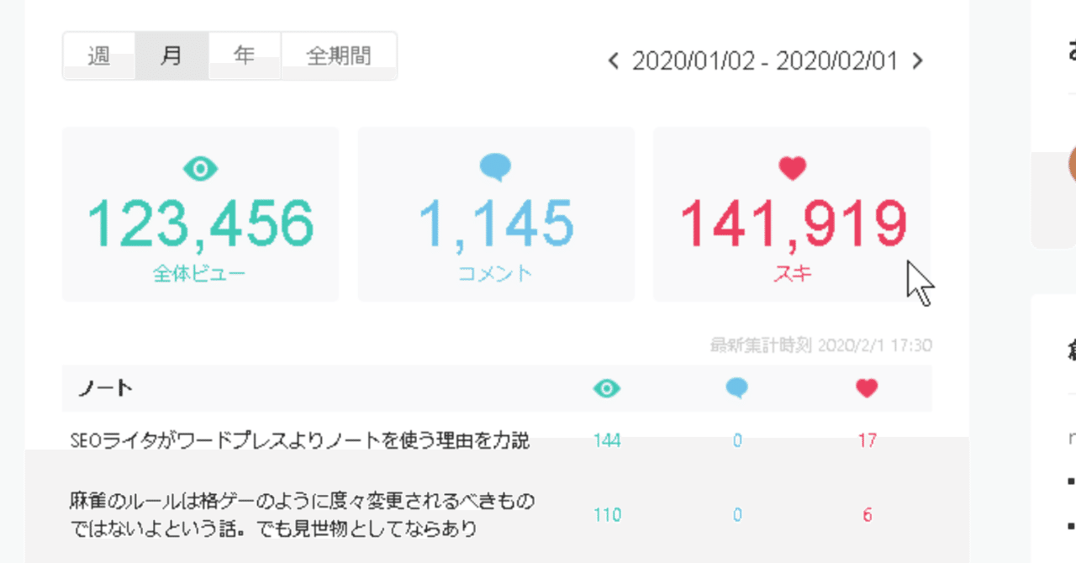Viewport: 1076px width, 563px height.
Task: Switch to the 年 (year) tab
Action: (243, 55)
